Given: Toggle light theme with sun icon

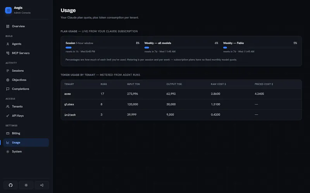Looking at the screenshot, I should (x=26, y=185).
